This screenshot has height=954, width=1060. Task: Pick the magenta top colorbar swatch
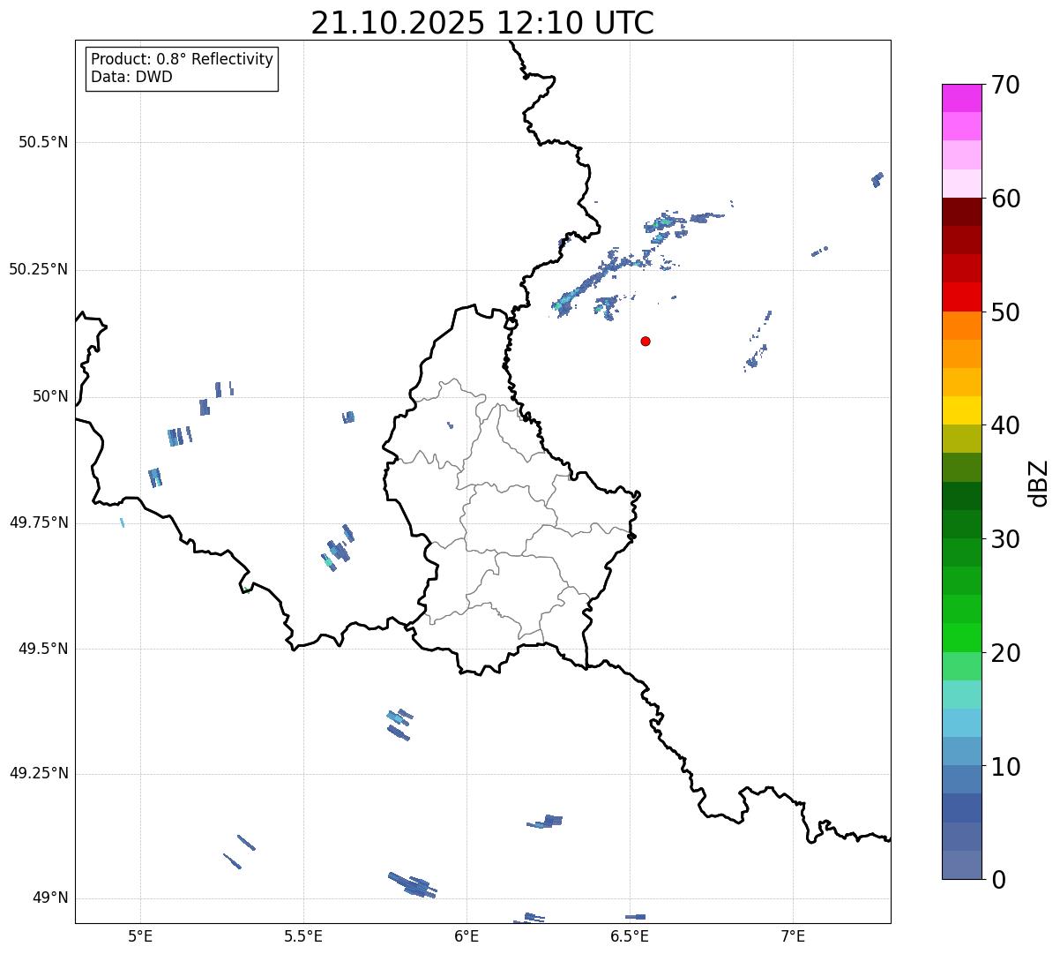point(961,98)
